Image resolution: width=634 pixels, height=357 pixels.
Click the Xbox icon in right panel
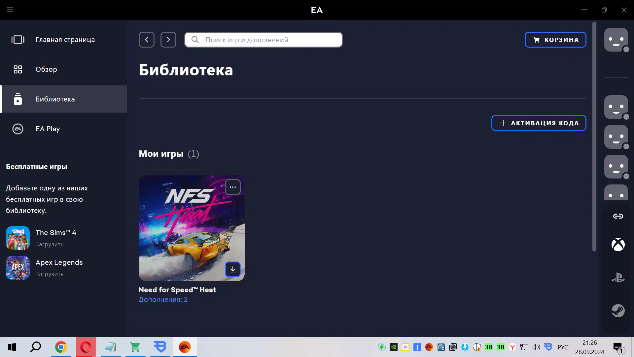618,245
